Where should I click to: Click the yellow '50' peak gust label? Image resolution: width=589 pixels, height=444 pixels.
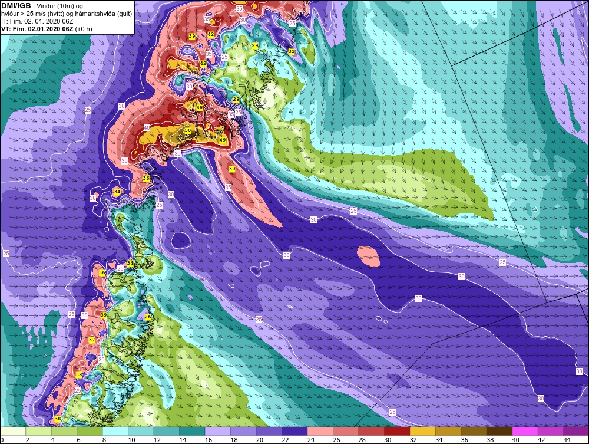pos(188,130)
